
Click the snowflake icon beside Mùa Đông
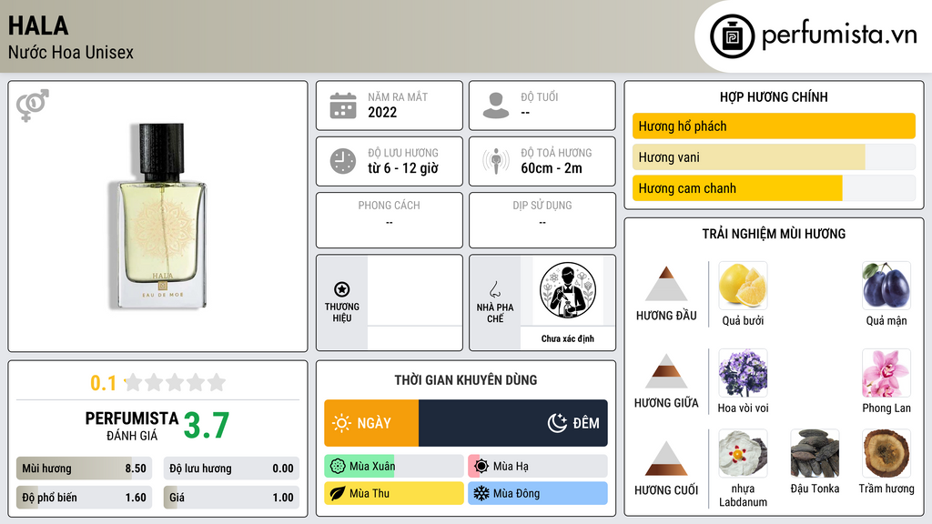[x=481, y=493]
